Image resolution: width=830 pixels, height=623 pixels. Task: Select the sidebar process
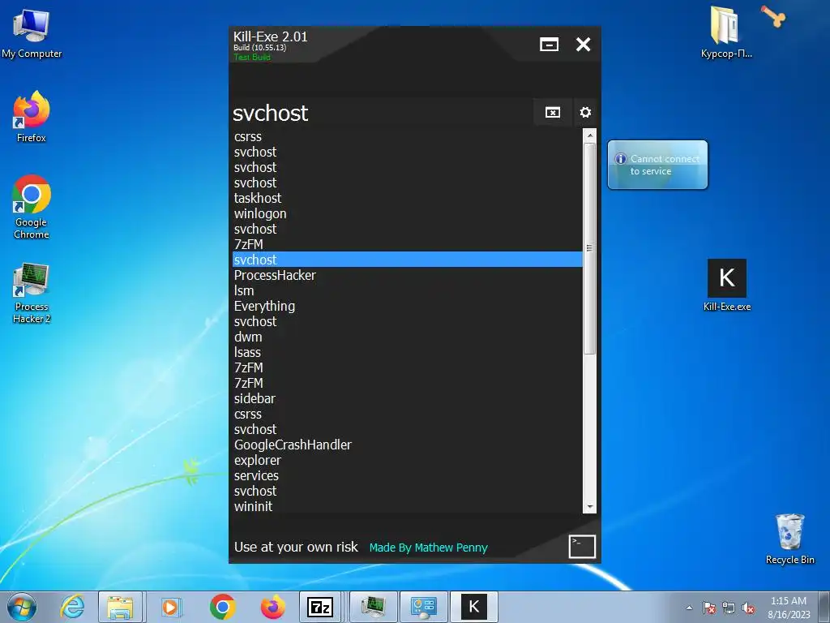[407, 398]
